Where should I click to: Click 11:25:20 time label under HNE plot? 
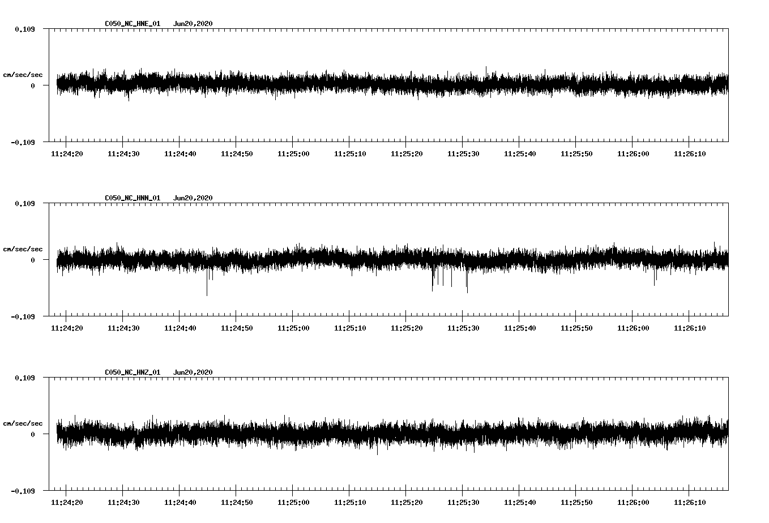tap(407, 154)
